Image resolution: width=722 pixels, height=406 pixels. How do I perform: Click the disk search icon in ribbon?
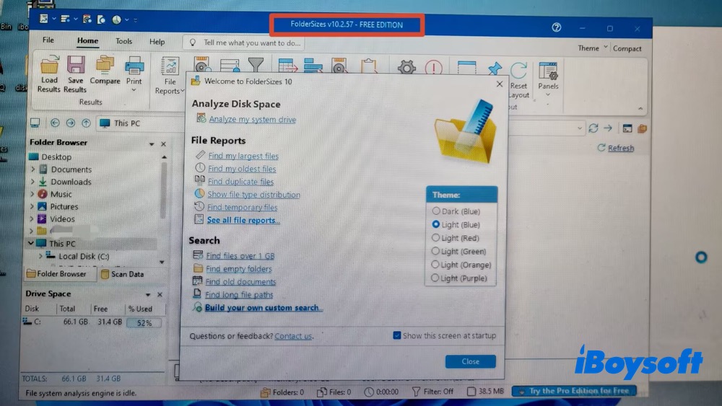click(201, 65)
